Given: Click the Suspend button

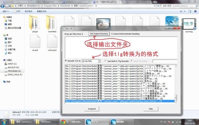Looking at the screenshot, I should pyautogui.click(x=92, y=109).
